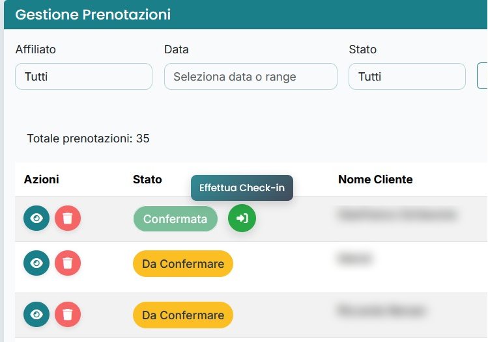Click the date range input field
Screen dimensions: 488x342
[x=250, y=77]
